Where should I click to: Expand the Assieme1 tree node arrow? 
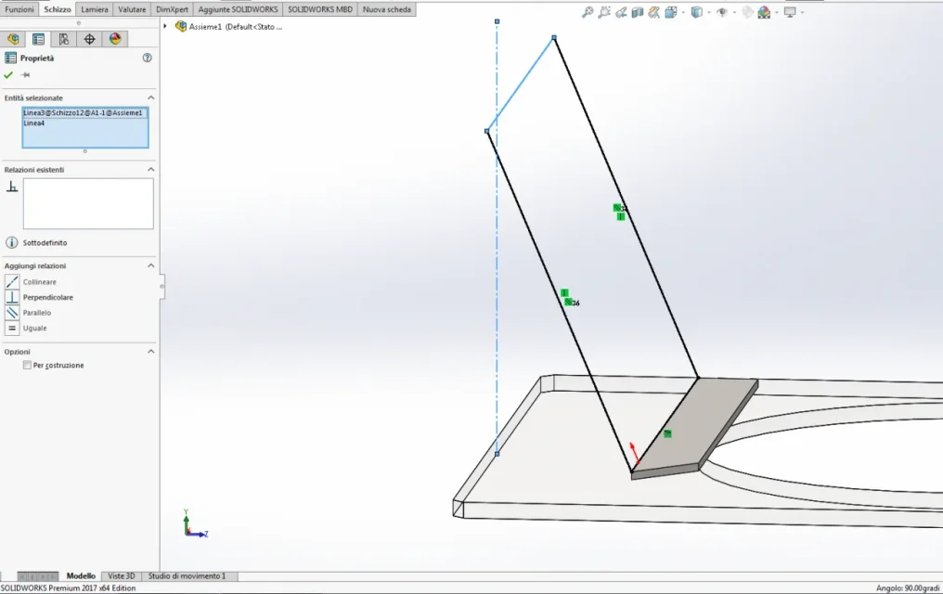click(165, 26)
